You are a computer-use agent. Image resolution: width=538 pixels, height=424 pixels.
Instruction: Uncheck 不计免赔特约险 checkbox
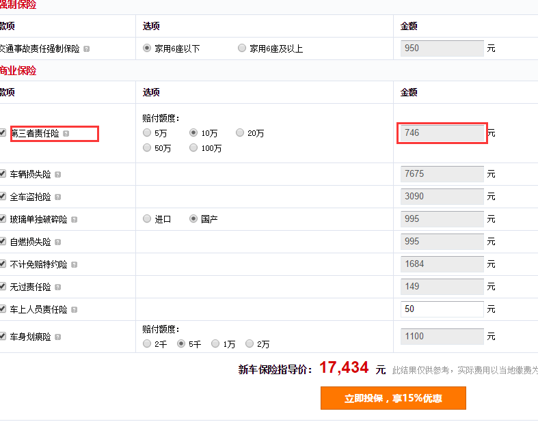click(3, 264)
